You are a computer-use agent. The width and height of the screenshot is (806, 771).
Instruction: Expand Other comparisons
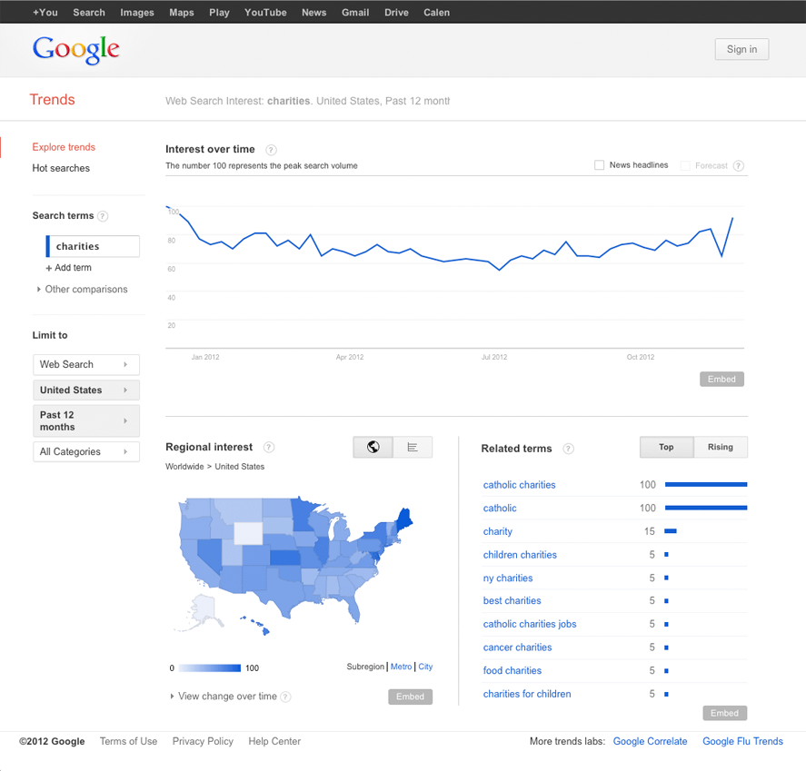coord(83,289)
